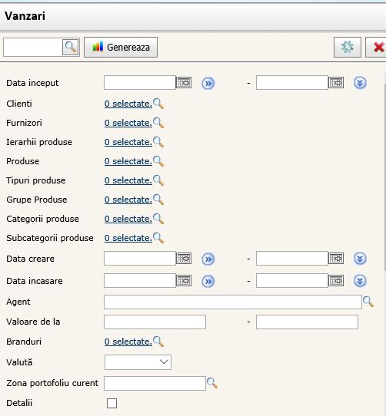Click the right-arrows icon in Data inceput row
The image size is (386, 416).
tap(208, 84)
